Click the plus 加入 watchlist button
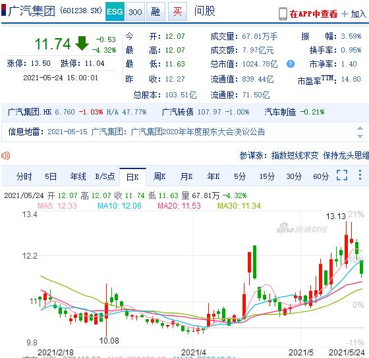The image size is (369, 358). pos(354,14)
